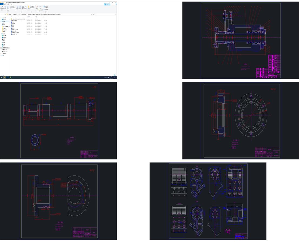Click the blue cloud upload button near title bar
The image size is (300, 242).
[x=107, y=4]
